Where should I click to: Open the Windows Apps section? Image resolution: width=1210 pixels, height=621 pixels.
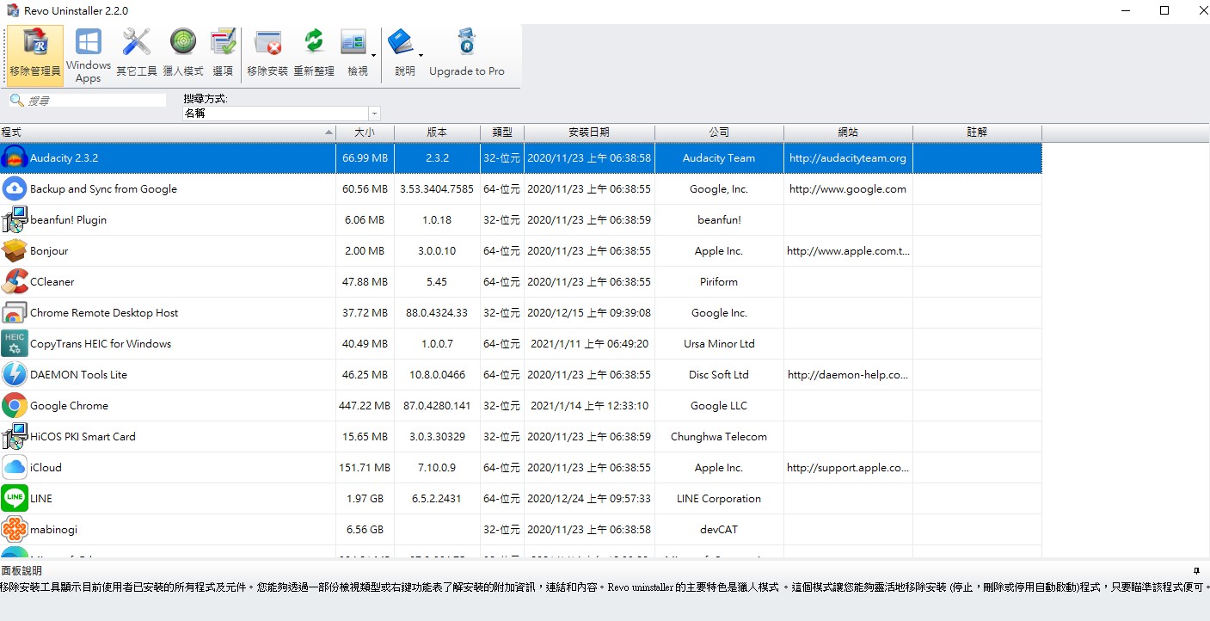coord(89,55)
